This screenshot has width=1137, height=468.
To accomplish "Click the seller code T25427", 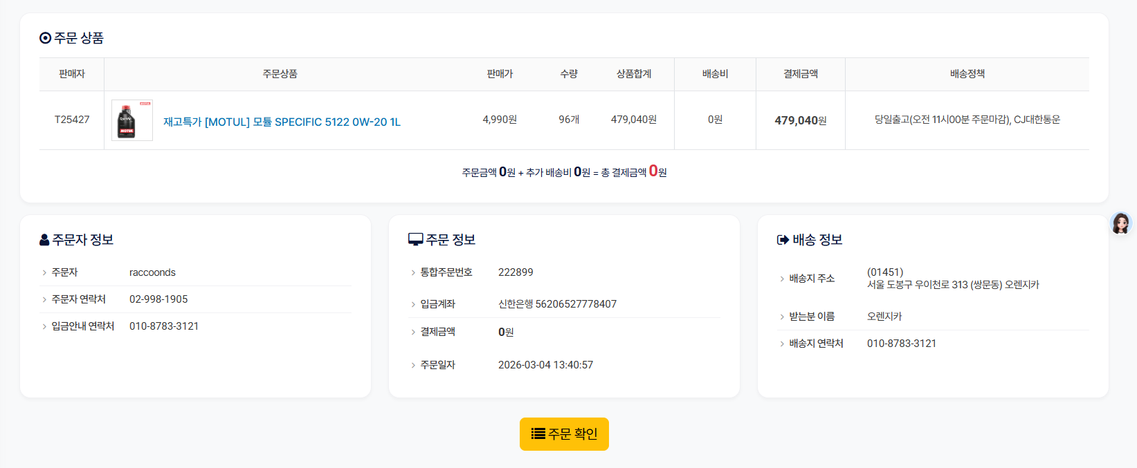I will (x=72, y=120).
